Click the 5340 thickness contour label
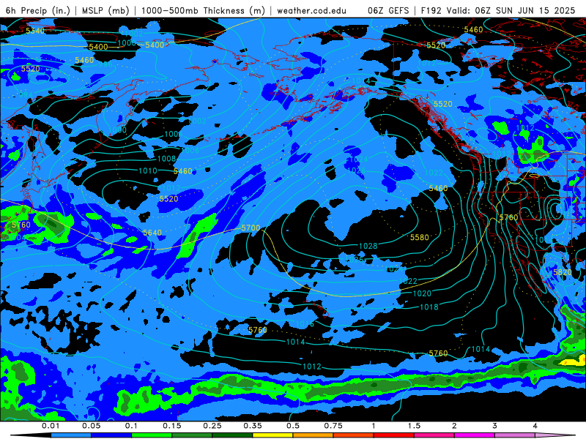Image resolution: width=586 pixels, height=439 pixels. 35,31
